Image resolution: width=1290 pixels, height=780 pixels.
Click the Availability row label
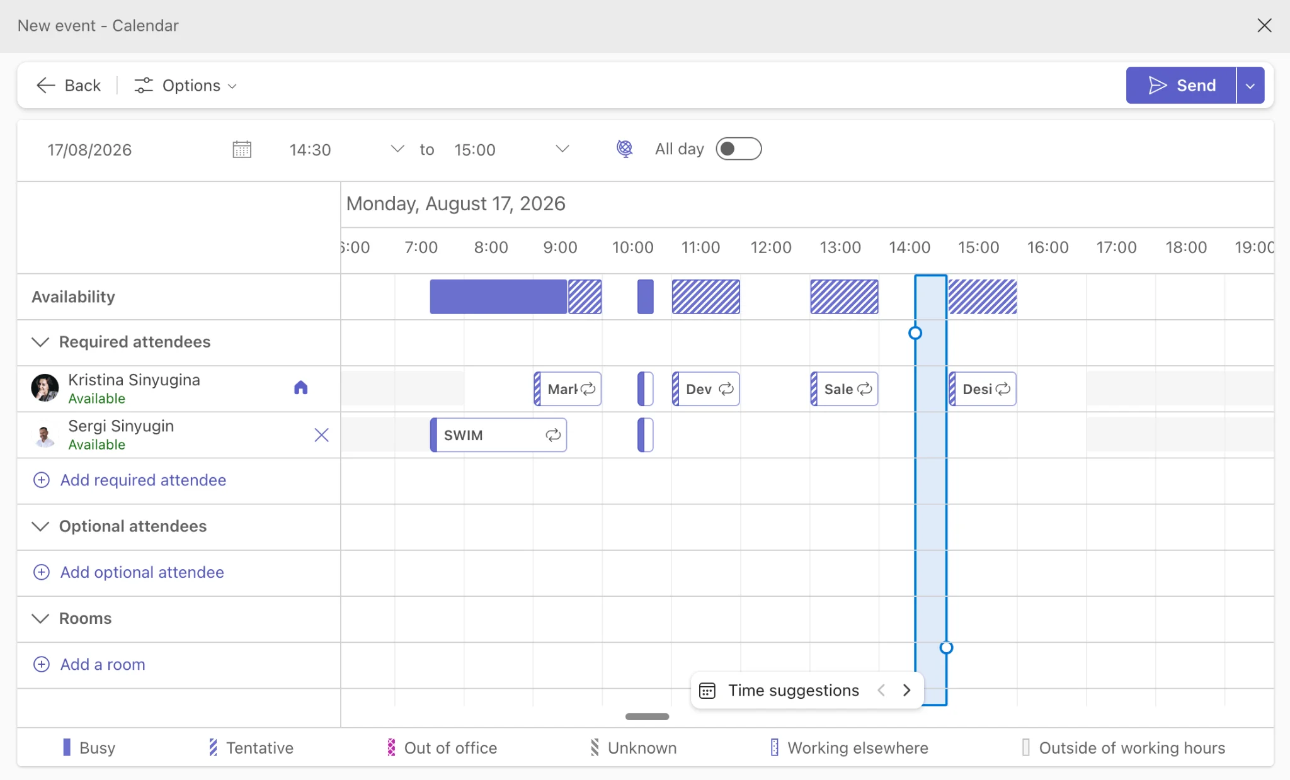coord(73,297)
